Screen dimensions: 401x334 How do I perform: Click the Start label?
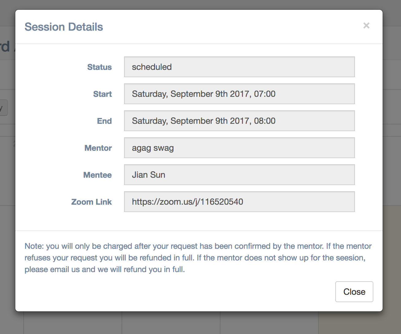click(102, 94)
